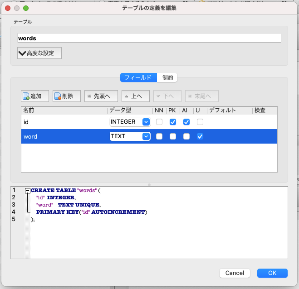This screenshot has width=299, height=289.
Task: Click the 検査 column header
Action: coord(265,110)
